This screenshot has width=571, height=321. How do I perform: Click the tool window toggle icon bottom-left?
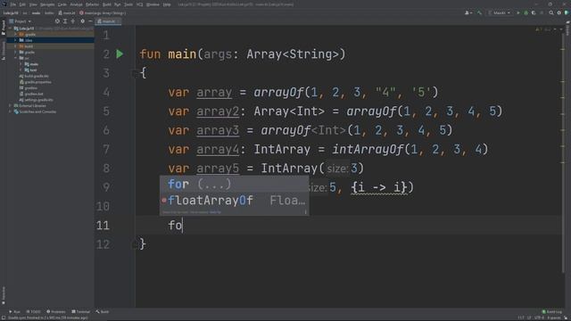[x=3, y=317]
